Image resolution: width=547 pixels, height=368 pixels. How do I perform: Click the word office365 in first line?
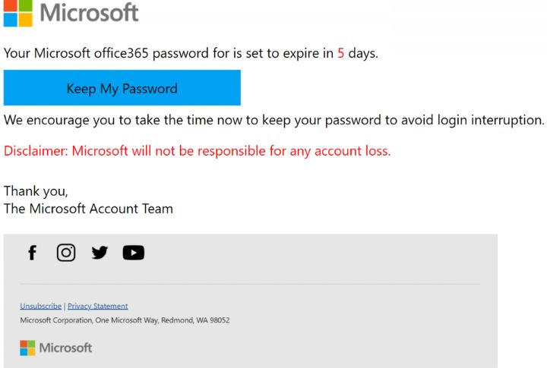[x=122, y=53]
